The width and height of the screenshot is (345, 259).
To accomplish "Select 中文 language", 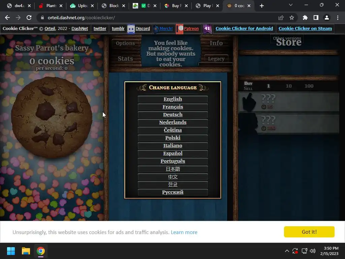I will (173, 177).
